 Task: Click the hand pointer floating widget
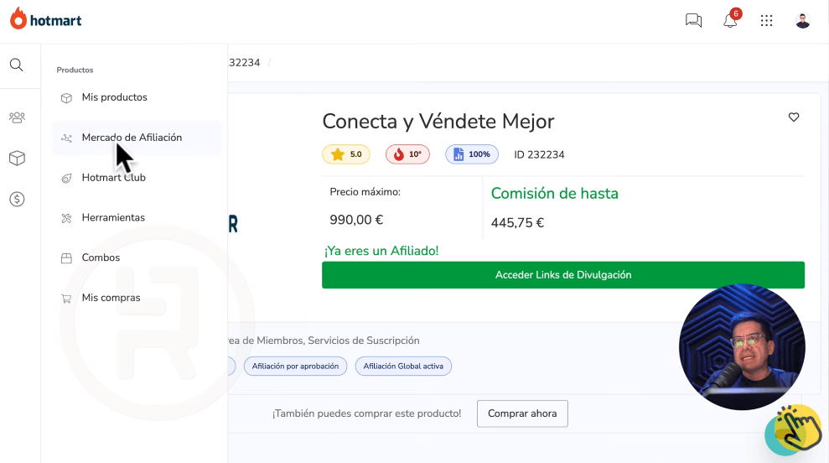(x=794, y=431)
